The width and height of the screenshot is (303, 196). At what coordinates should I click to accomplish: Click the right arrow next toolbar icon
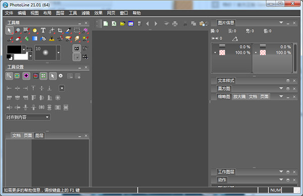point(156,24)
